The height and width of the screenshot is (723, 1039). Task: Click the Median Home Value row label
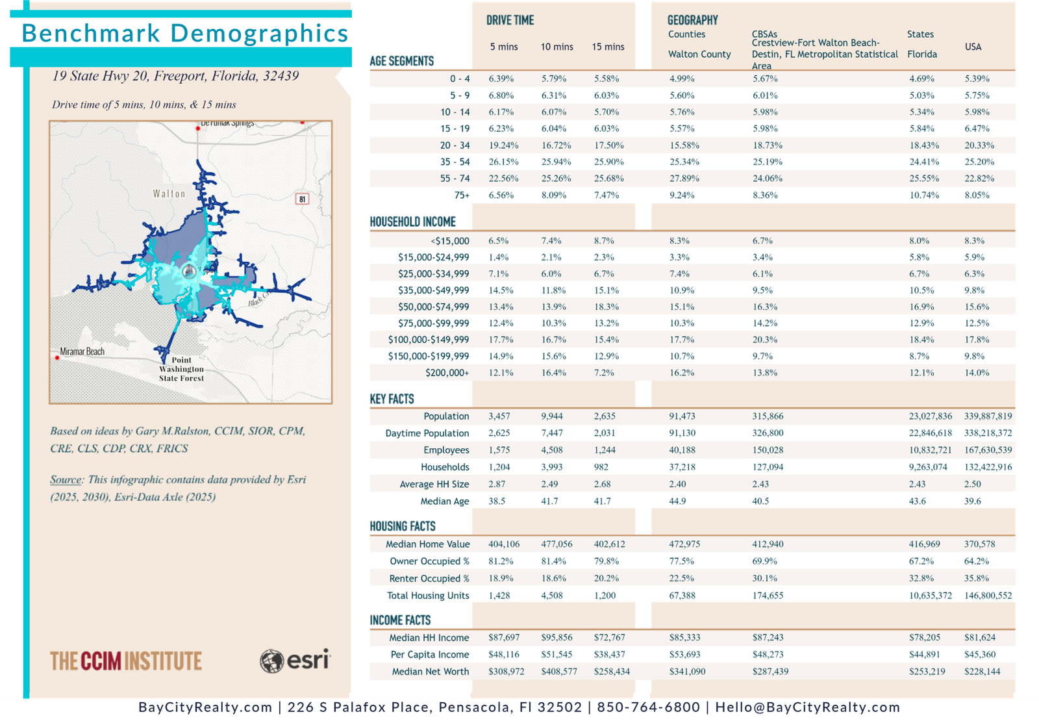(428, 544)
